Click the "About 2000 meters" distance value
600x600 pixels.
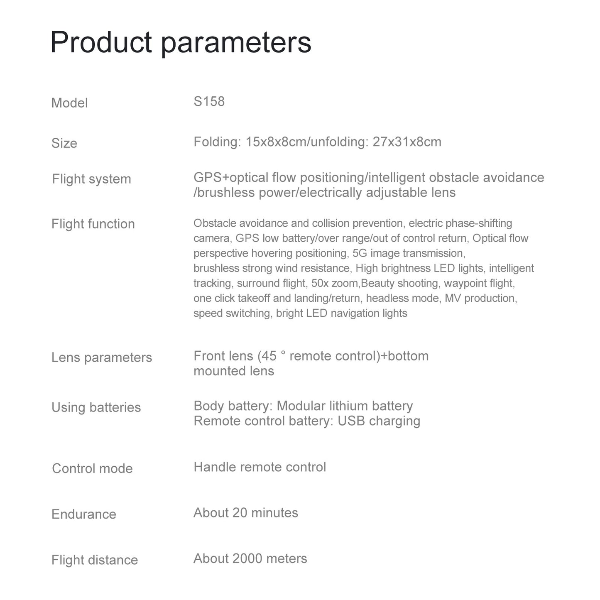pyautogui.click(x=250, y=558)
